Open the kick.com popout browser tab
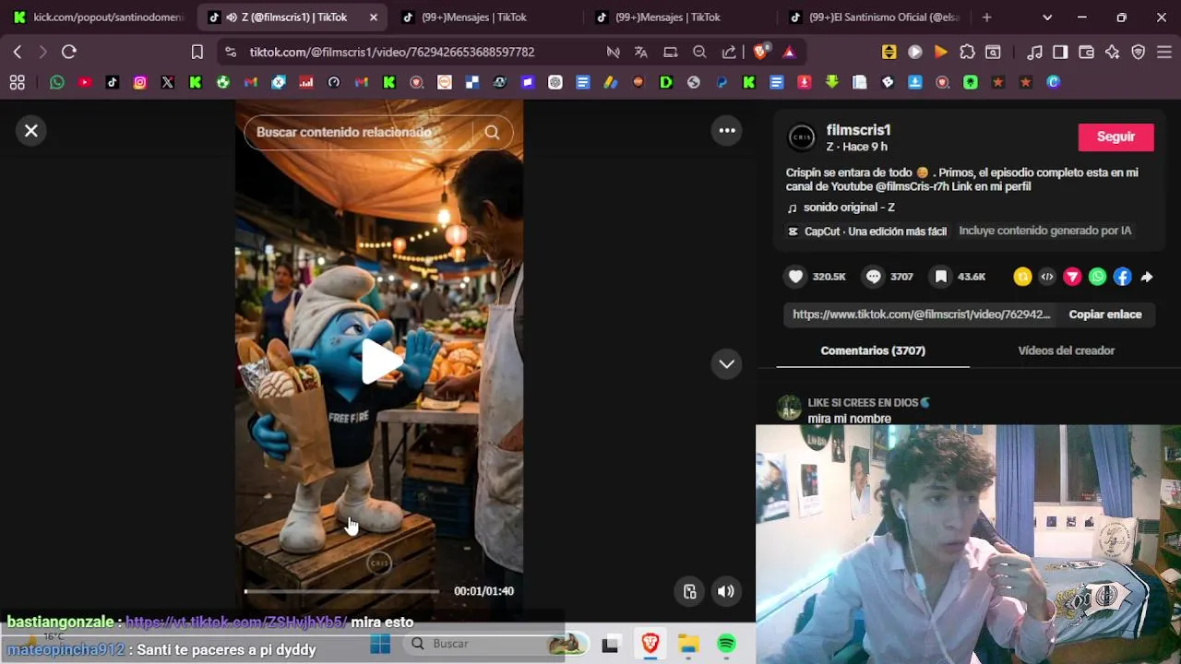 point(99,17)
